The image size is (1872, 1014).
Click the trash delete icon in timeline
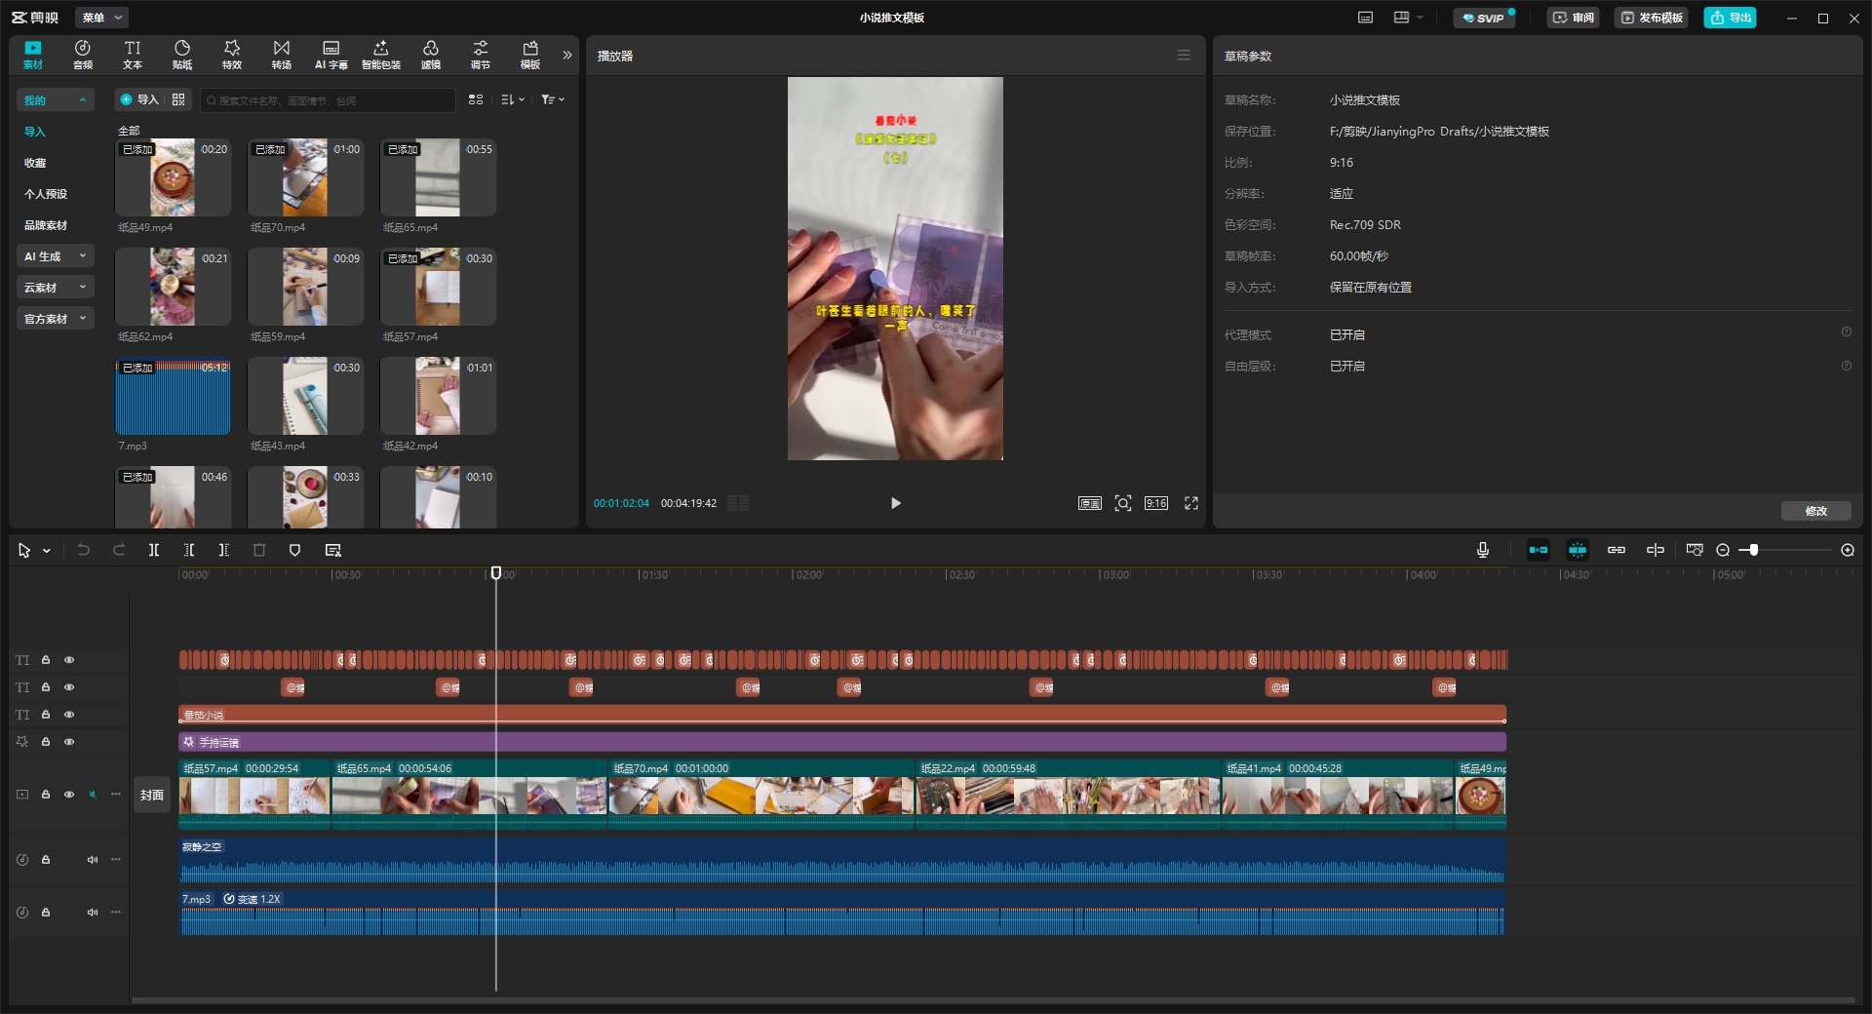click(259, 550)
